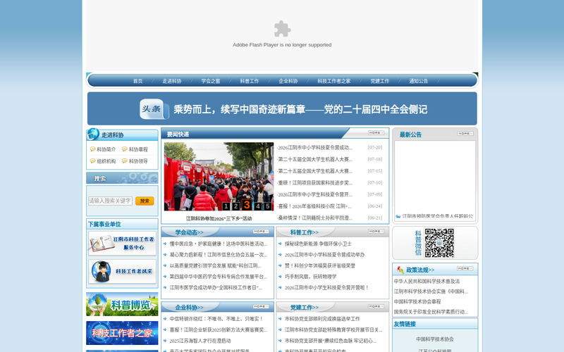Screen dimensions: 564x352
Task: Click the speech bubble icon before 科协简介
Action: pos(93,149)
